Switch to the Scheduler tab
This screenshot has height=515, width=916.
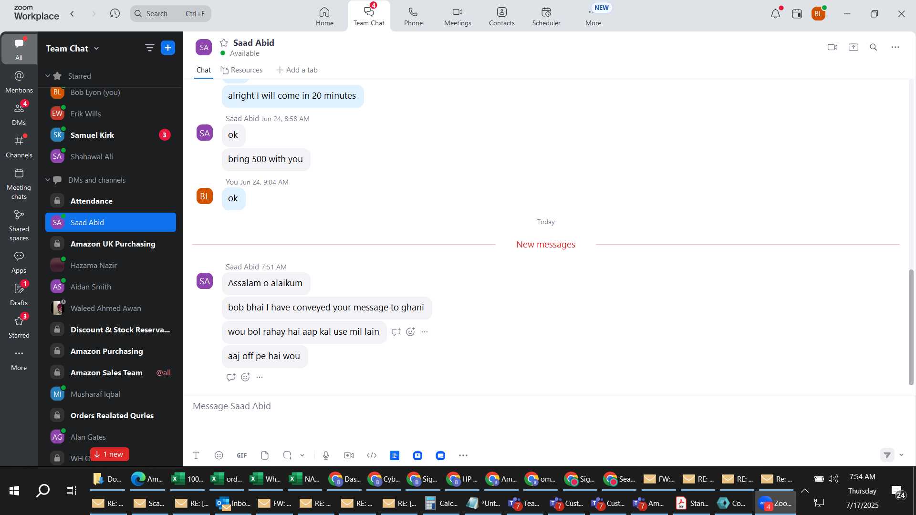[546, 16]
